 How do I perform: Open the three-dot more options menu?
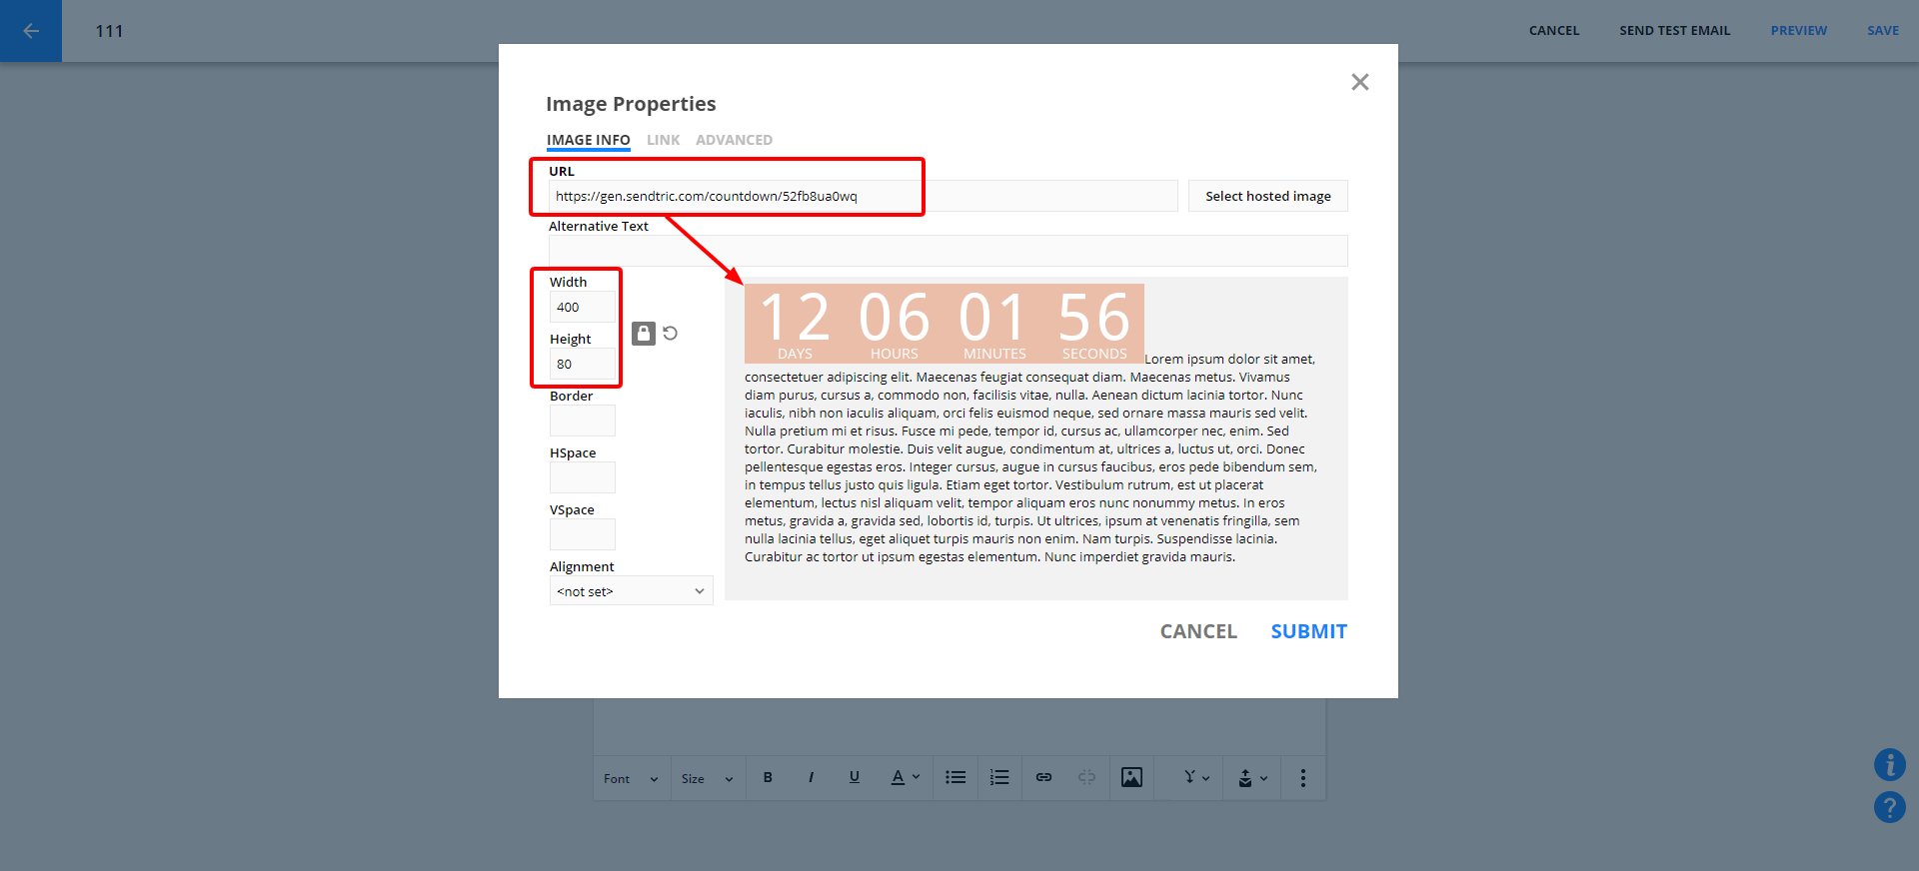coord(1302,777)
